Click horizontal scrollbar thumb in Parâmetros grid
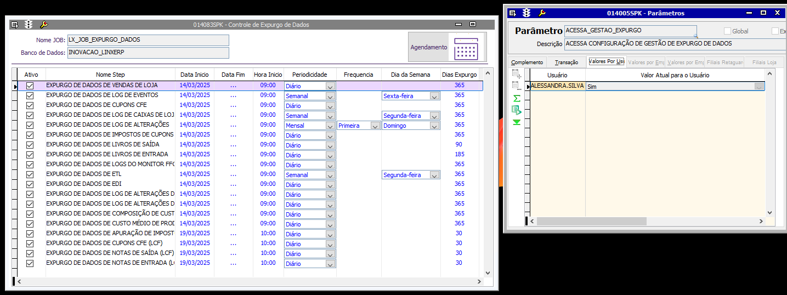Image resolution: width=787 pixels, height=295 pixels. tap(592, 221)
